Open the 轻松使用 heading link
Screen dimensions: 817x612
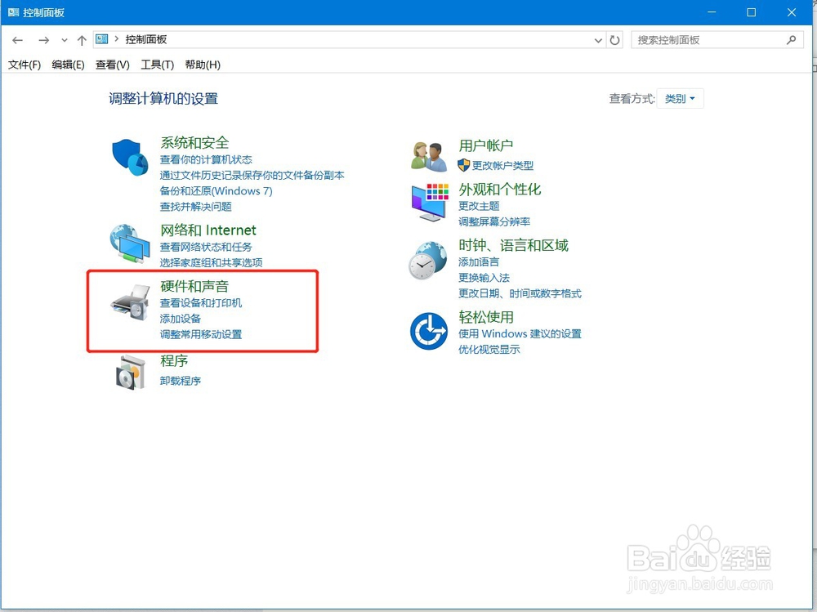(x=486, y=317)
